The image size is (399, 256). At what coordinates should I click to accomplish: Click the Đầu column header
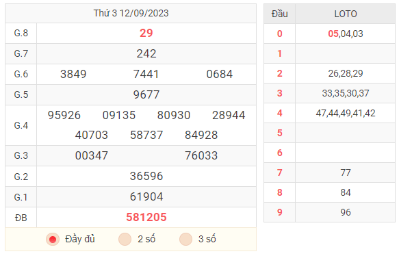pyautogui.click(x=280, y=14)
